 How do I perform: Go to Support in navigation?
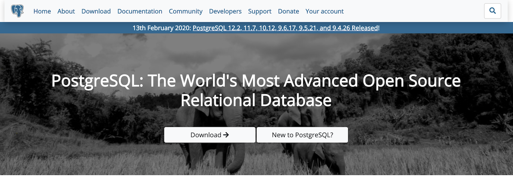[x=260, y=11]
